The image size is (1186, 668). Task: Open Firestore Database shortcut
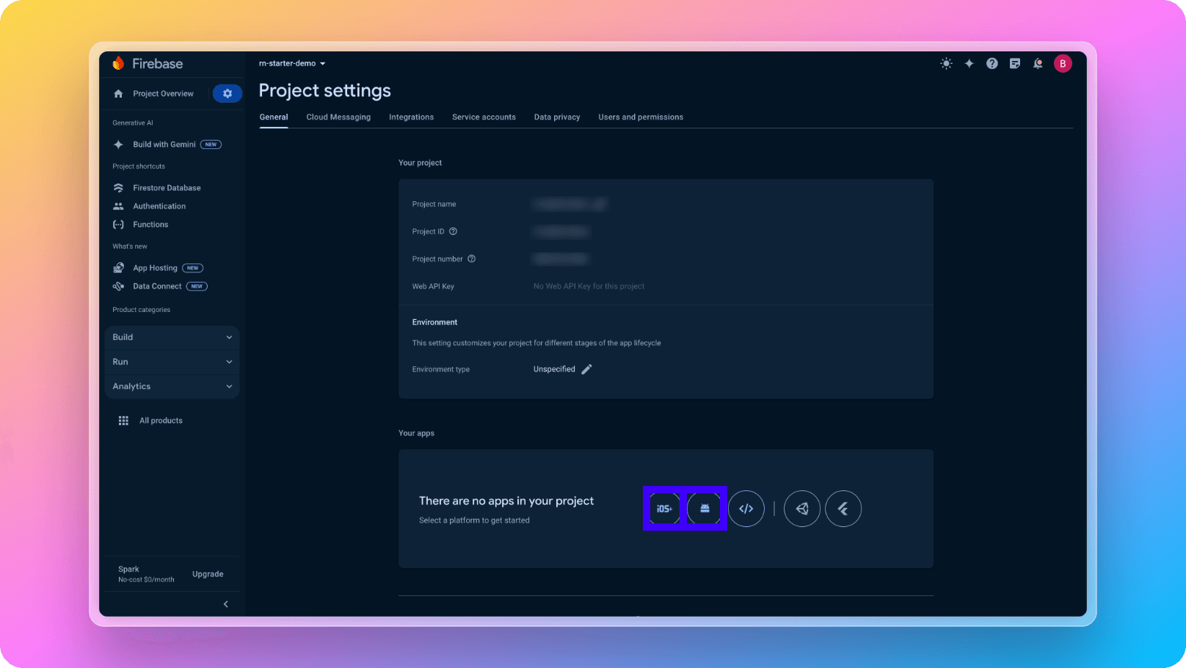point(167,188)
